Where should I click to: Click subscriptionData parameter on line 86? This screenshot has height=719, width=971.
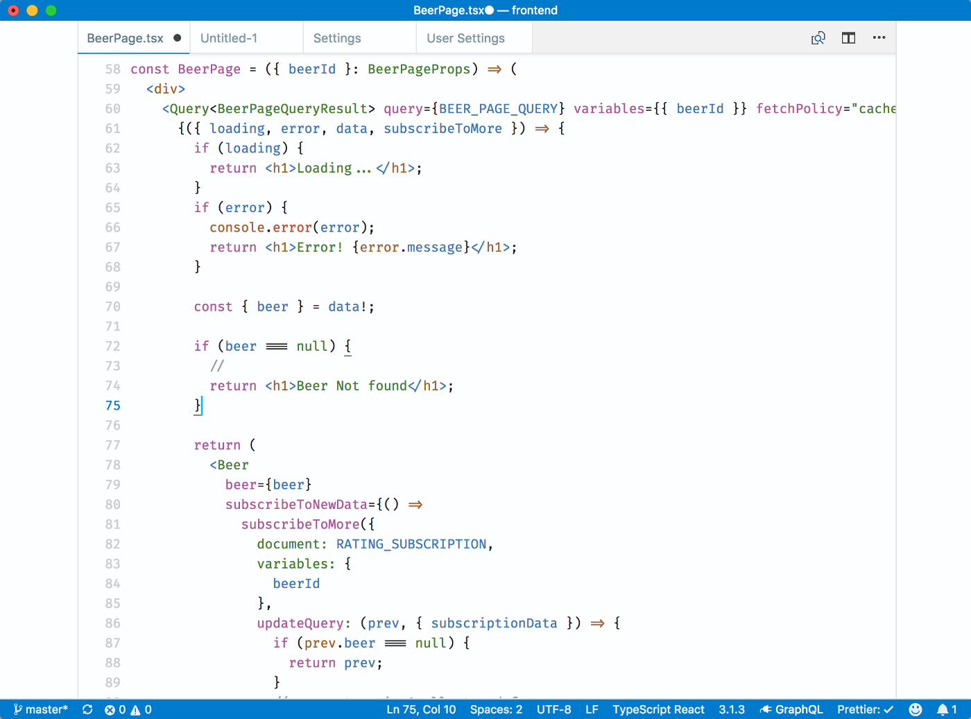[494, 623]
